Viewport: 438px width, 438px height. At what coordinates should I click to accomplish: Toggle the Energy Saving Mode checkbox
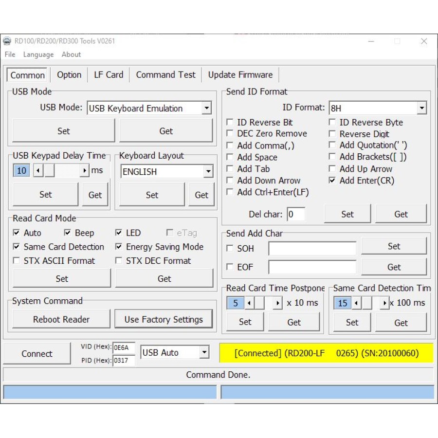click(119, 247)
